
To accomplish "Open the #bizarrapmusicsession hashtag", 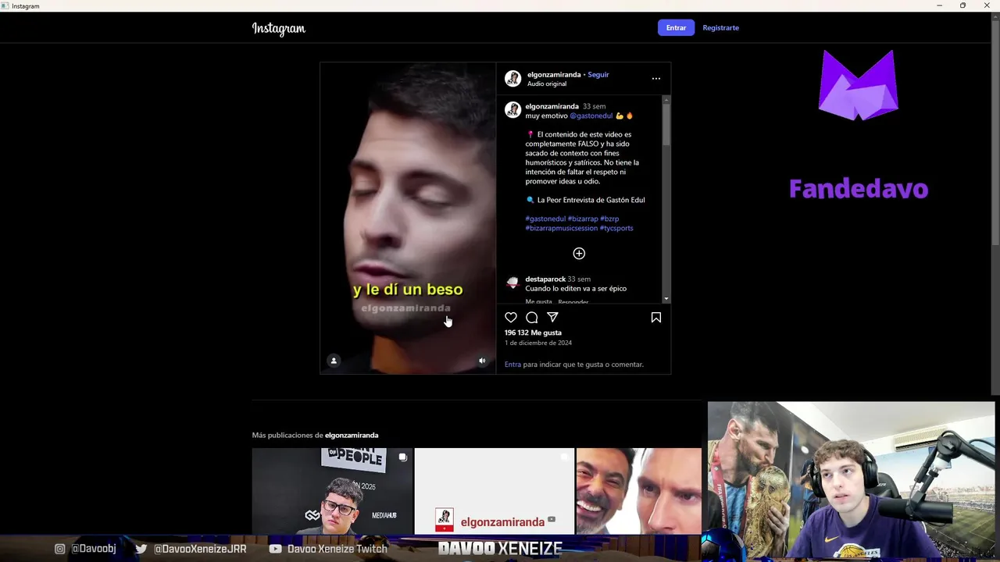I will (x=562, y=228).
